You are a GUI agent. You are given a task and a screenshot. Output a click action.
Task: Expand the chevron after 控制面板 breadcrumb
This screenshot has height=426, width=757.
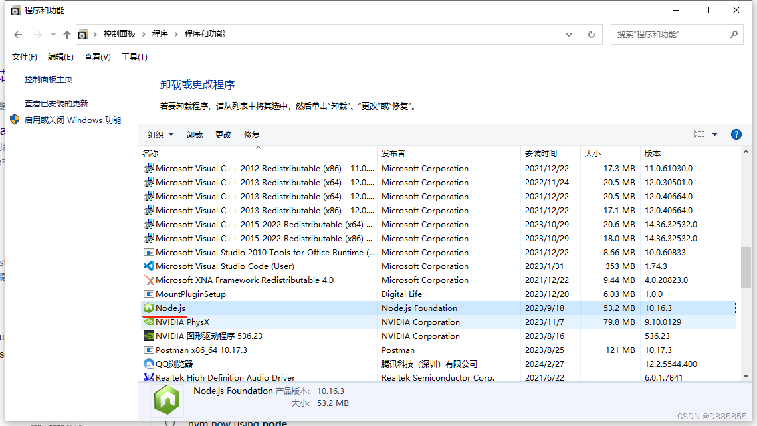tap(144, 34)
